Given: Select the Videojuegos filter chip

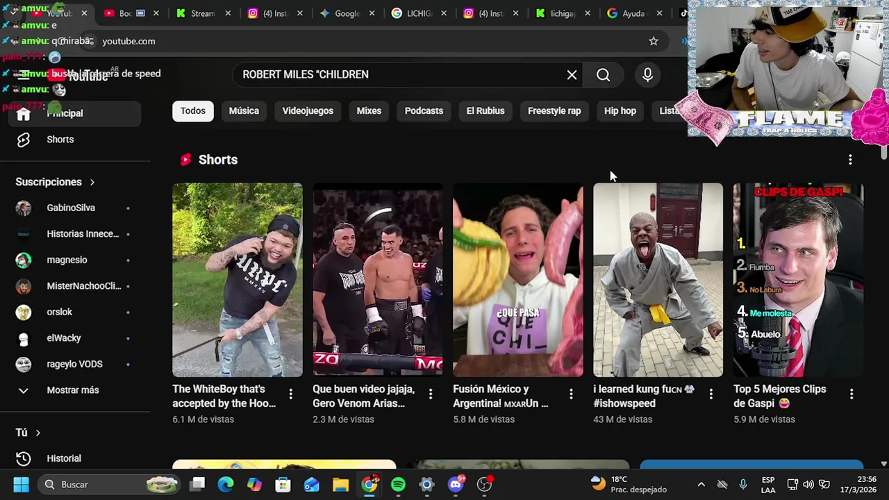Looking at the screenshot, I should pos(308,111).
